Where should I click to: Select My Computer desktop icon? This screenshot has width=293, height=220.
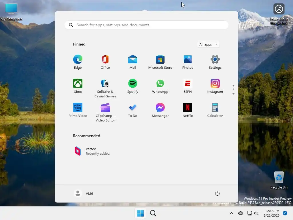click(x=11, y=12)
